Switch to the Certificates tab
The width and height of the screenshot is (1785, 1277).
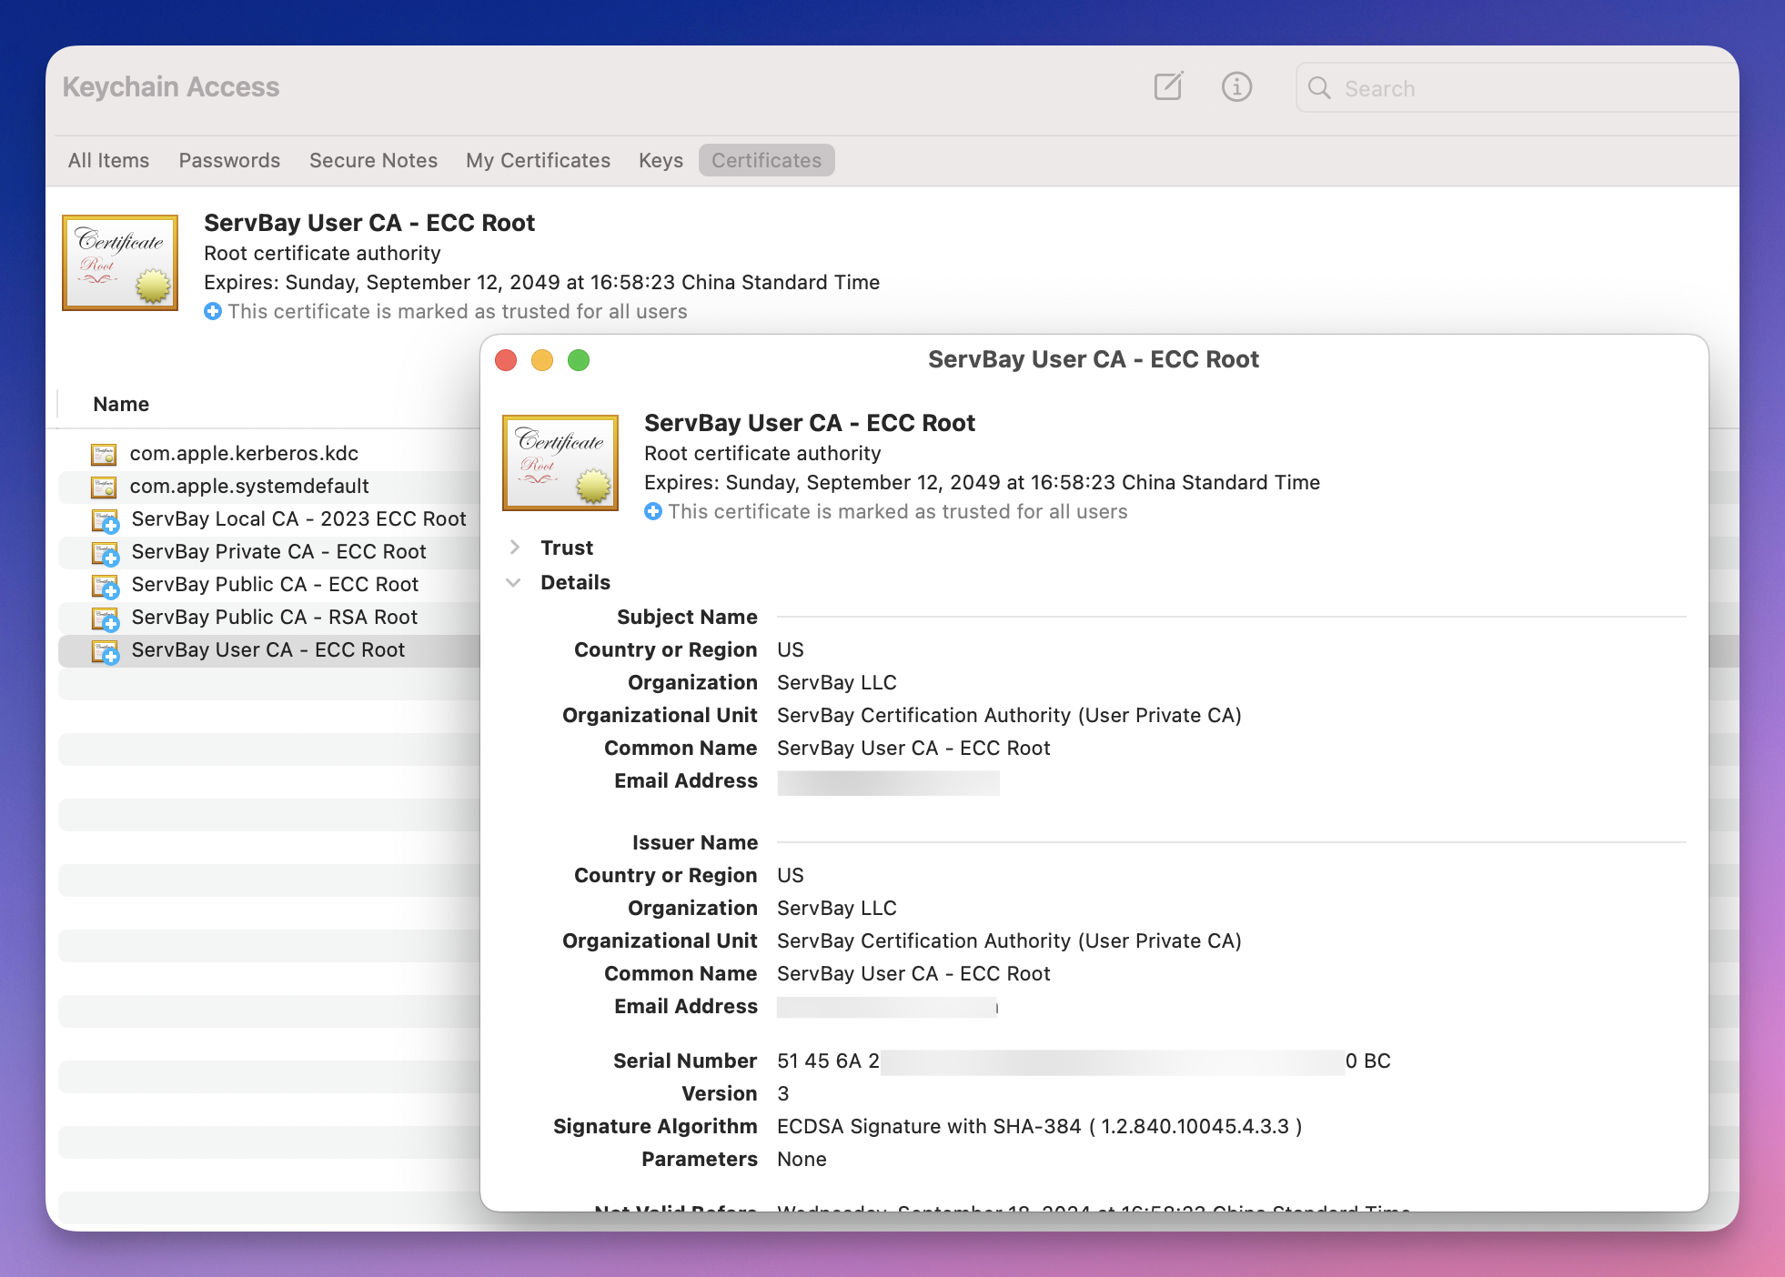pos(764,159)
